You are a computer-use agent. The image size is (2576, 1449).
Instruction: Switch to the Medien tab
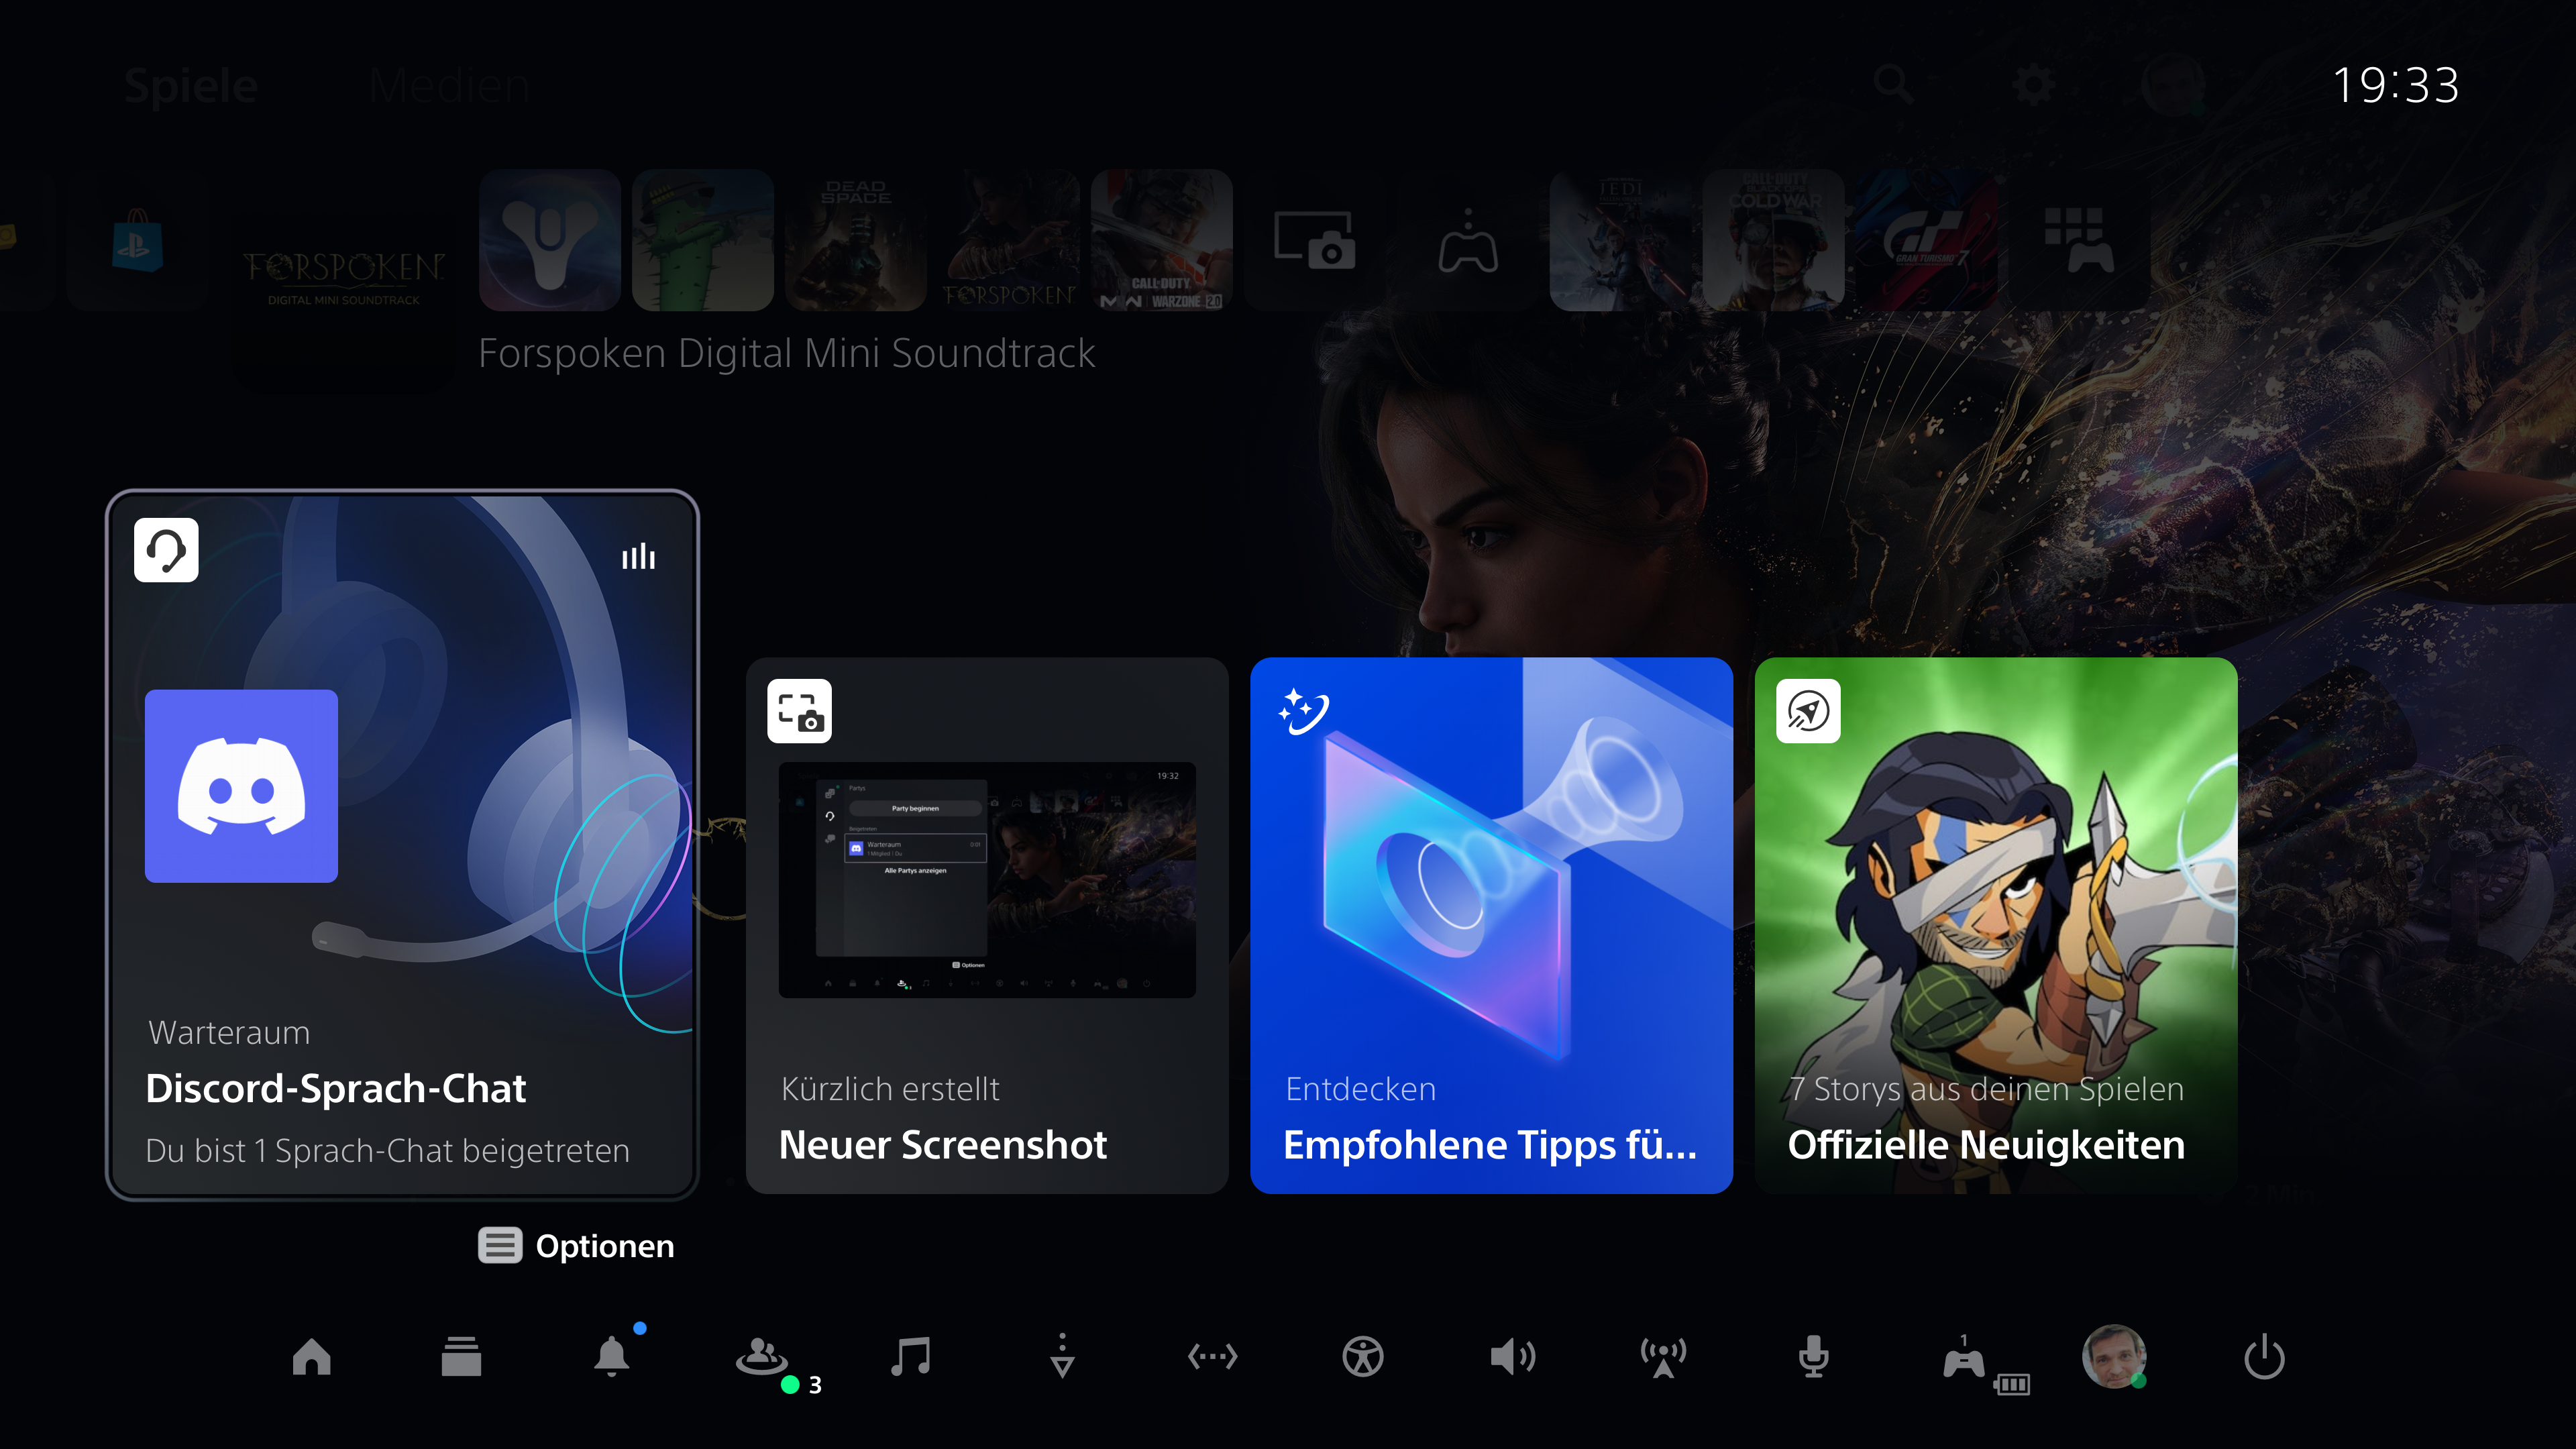pyautogui.click(x=449, y=86)
